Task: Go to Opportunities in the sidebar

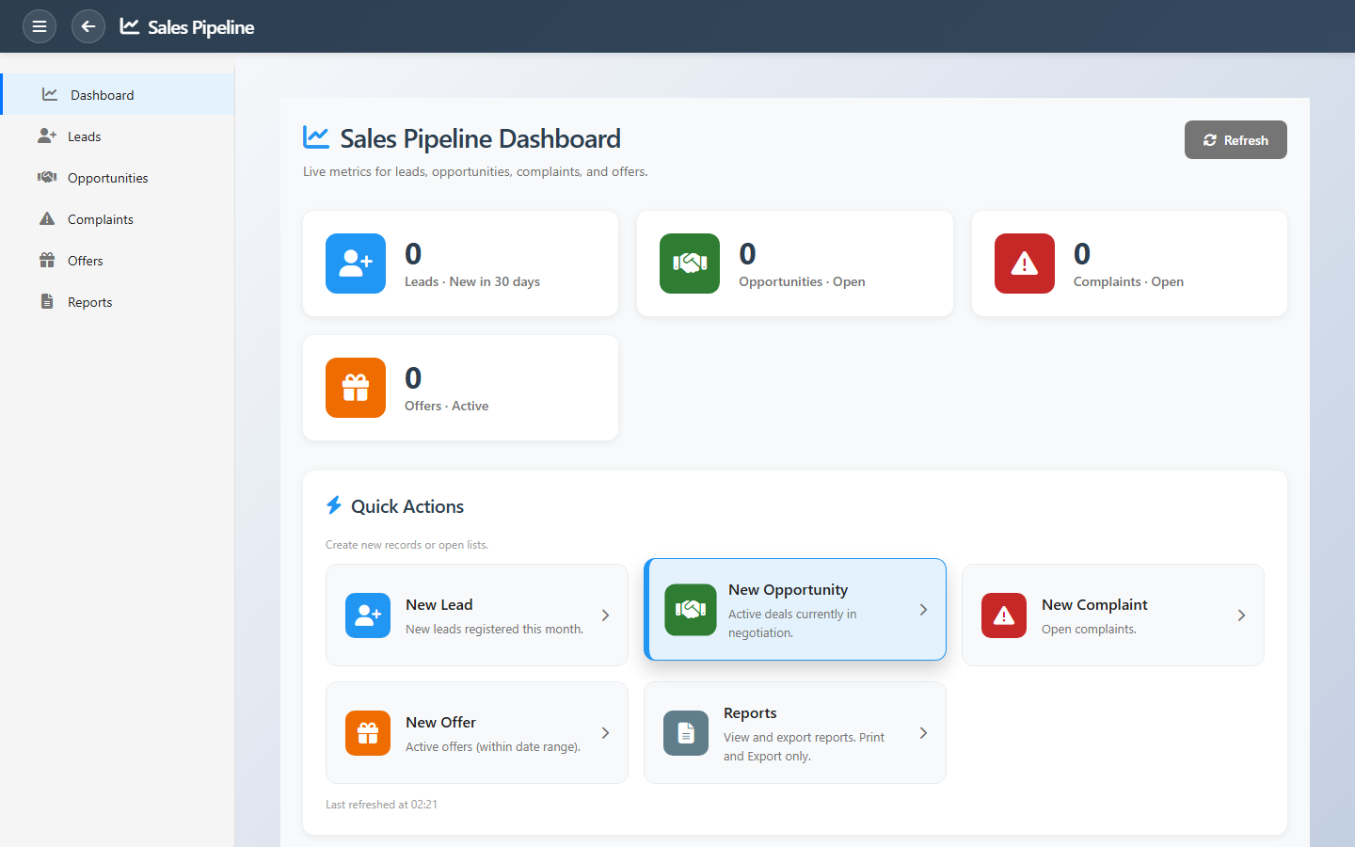Action: point(107,178)
